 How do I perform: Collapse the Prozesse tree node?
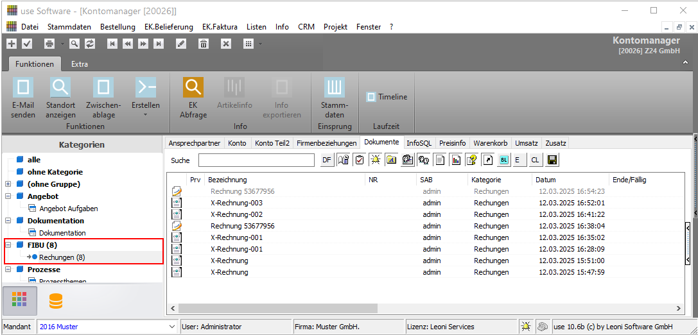(8, 270)
